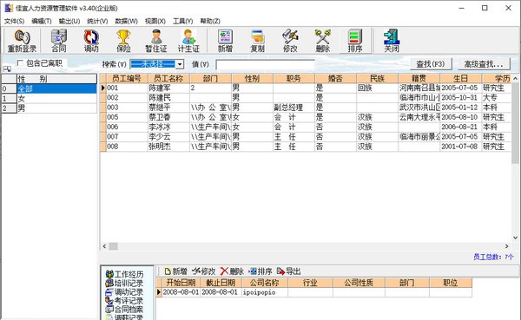Open the 统计(V) menu
The width and height of the screenshot is (521, 320).
pos(97,21)
